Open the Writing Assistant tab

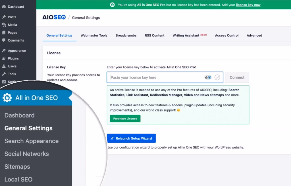click(x=186, y=36)
